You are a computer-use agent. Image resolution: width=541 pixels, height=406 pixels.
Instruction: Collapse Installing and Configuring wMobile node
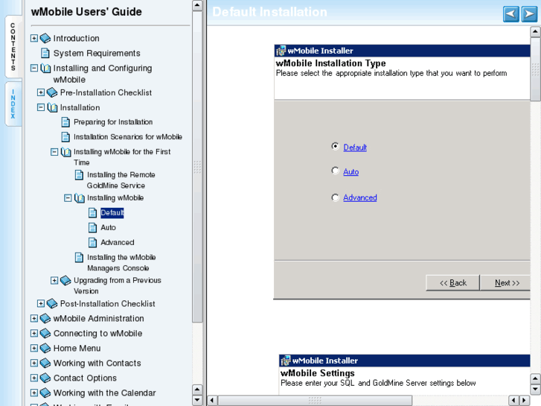33,68
